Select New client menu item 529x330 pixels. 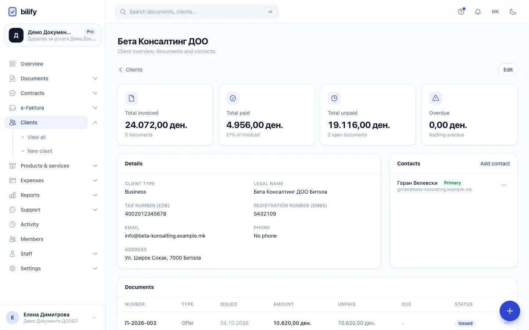click(40, 151)
